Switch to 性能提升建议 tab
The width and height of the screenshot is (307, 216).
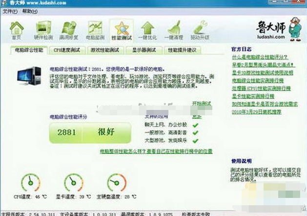pyautogui.click(x=182, y=50)
